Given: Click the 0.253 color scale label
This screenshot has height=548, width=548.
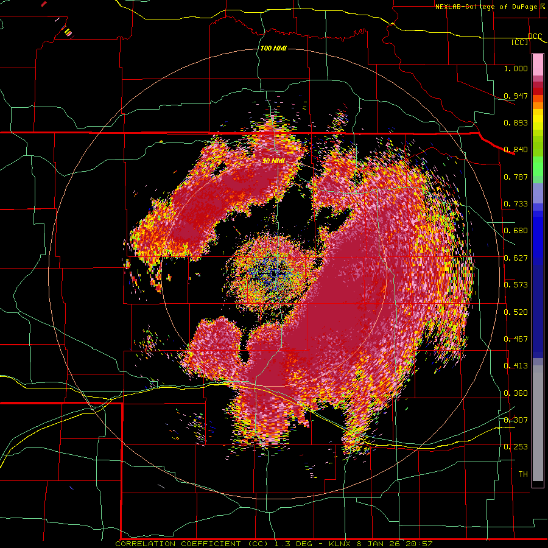Looking at the screenshot, I should tap(516, 447).
